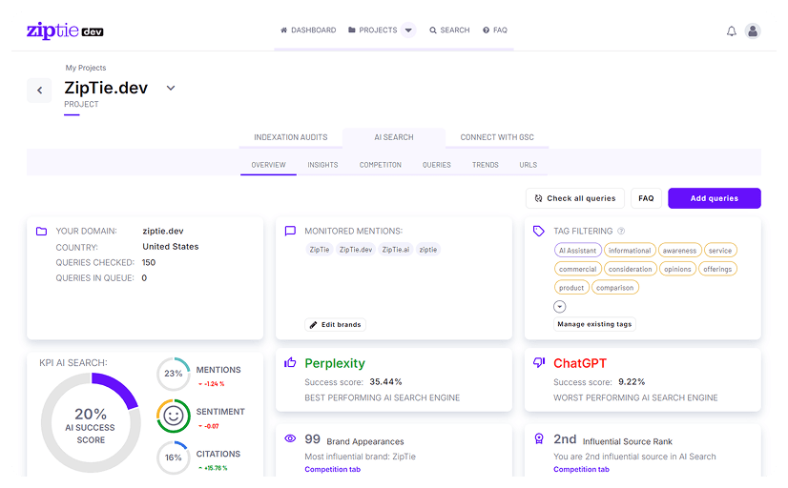The height and width of the screenshot is (488, 788).
Task: Toggle the informational tag filter
Action: [x=630, y=251]
